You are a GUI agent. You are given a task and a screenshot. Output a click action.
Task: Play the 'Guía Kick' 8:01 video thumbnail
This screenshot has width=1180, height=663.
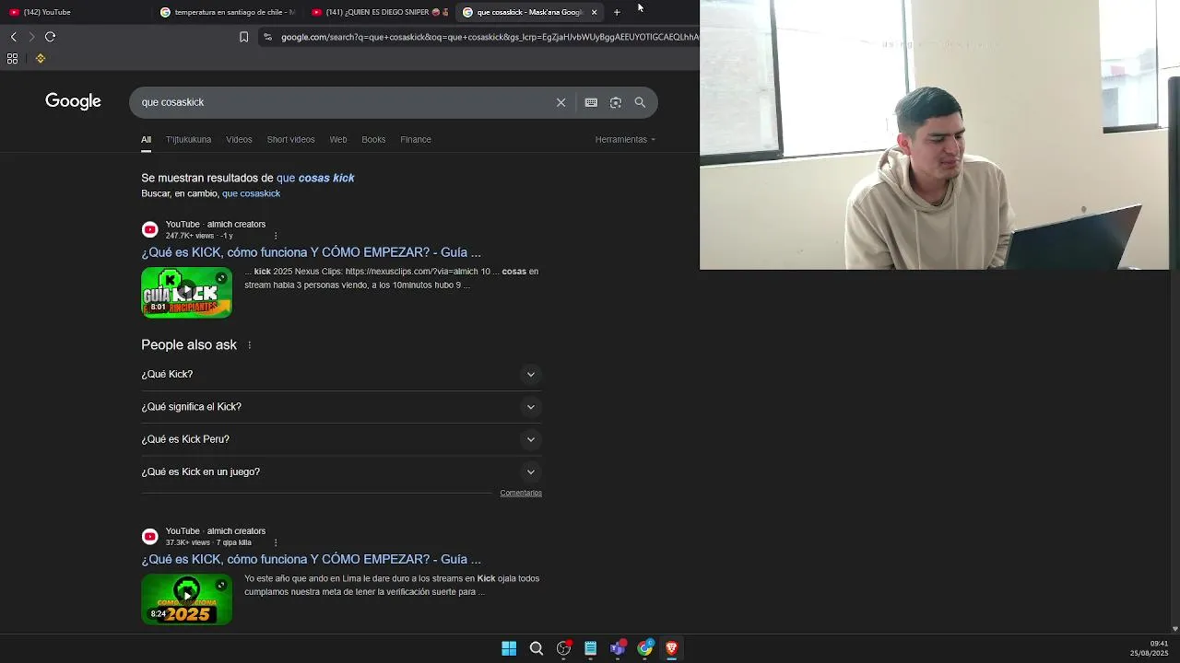click(x=186, y=293)
